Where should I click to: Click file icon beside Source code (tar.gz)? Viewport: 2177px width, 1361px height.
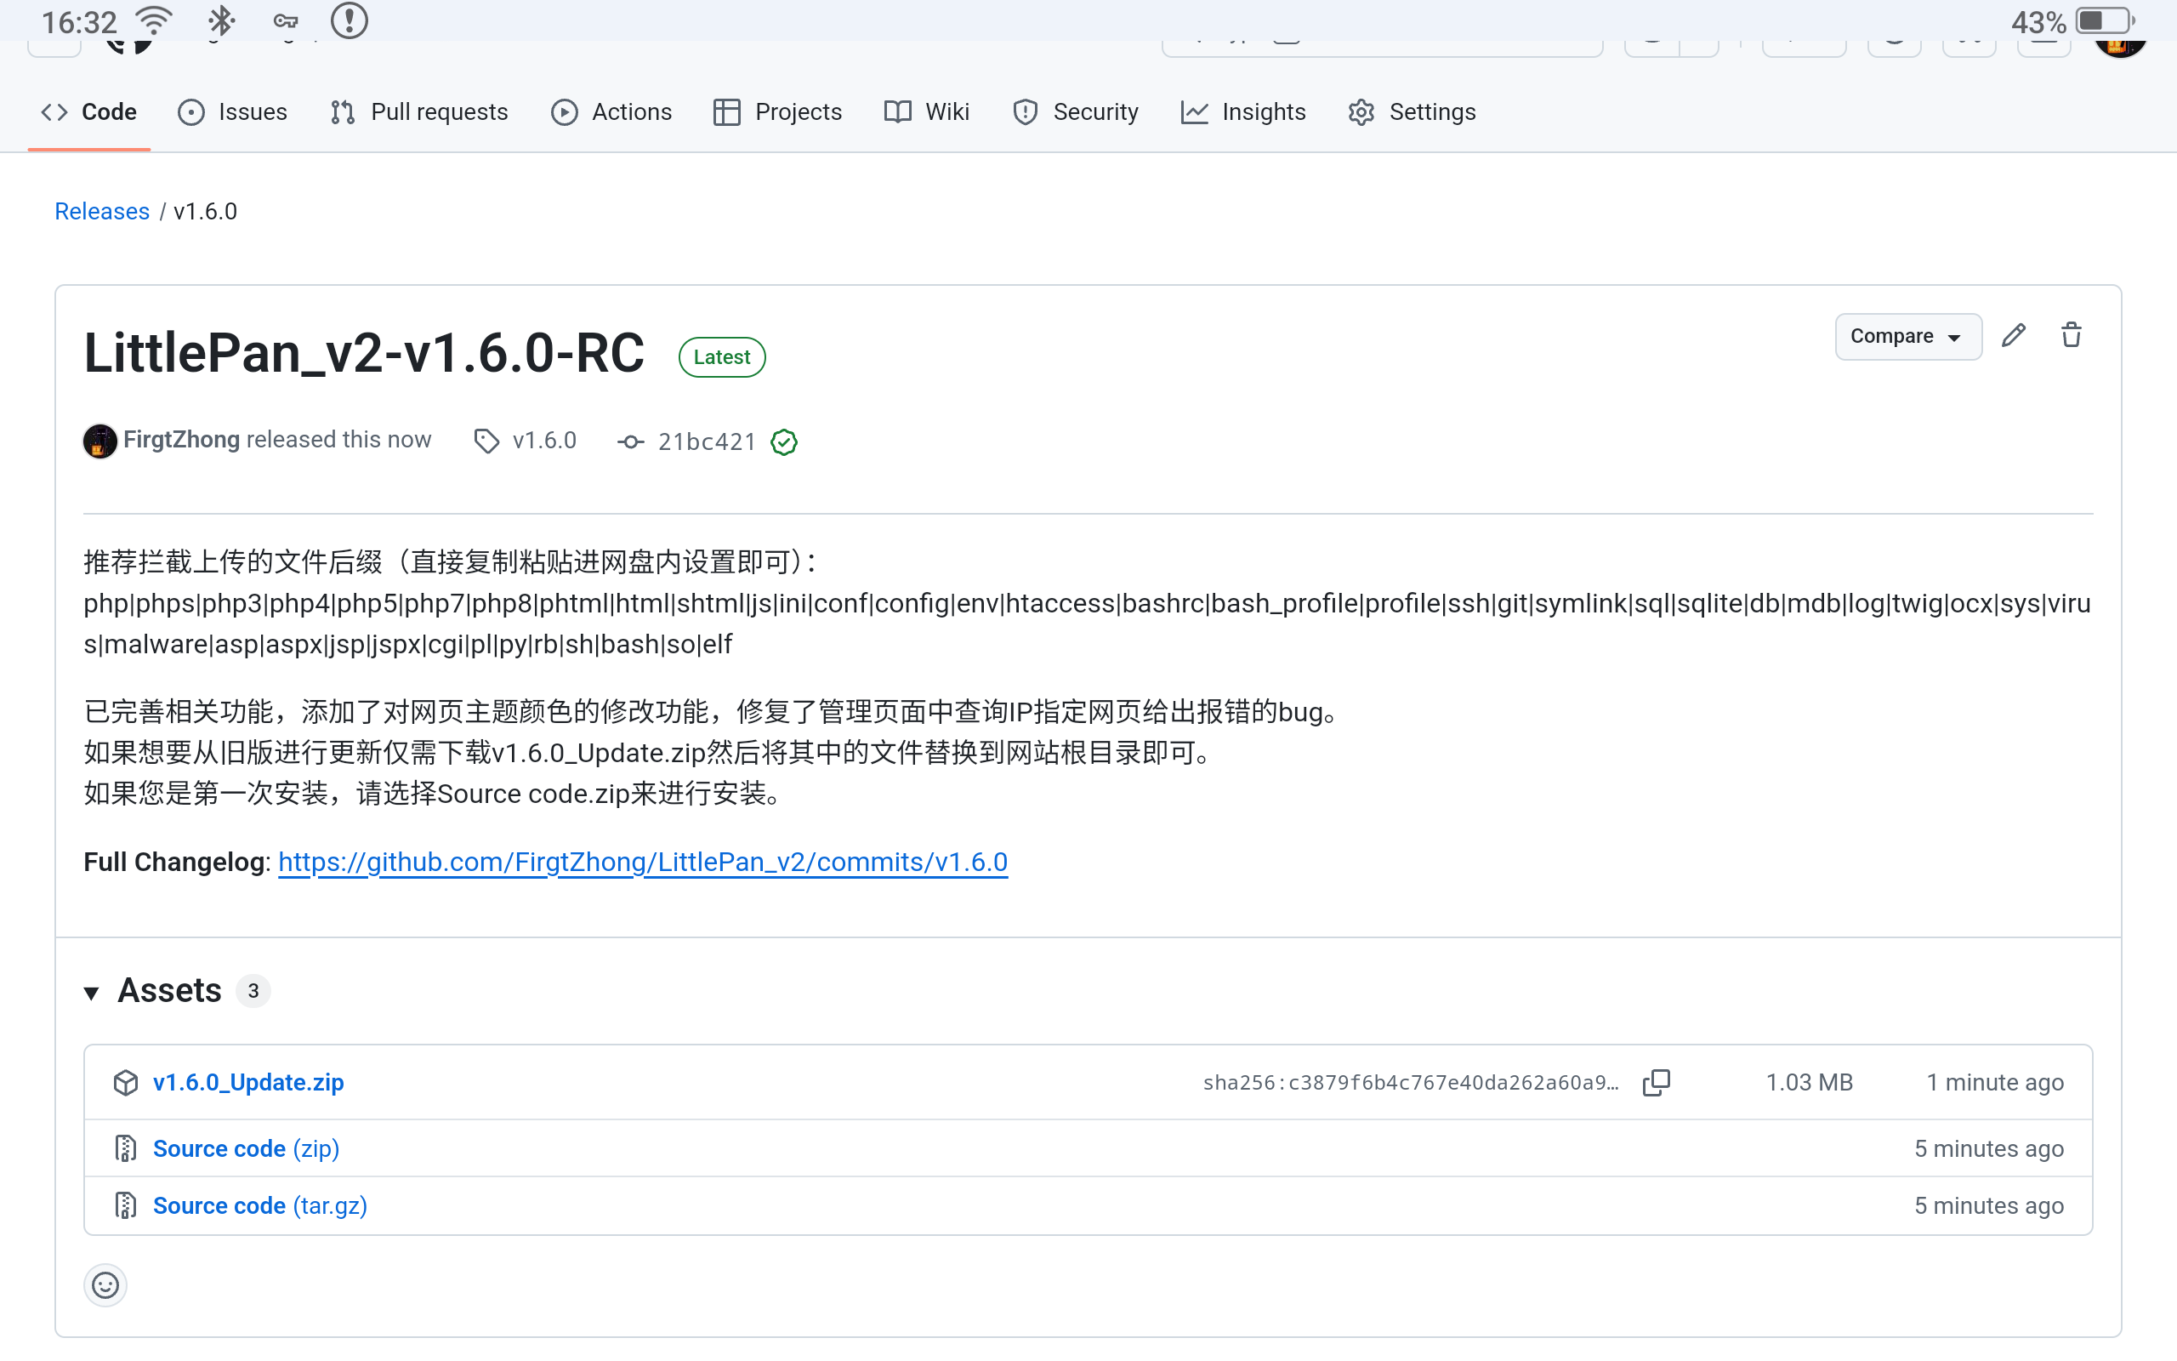tap(126, 1205)
